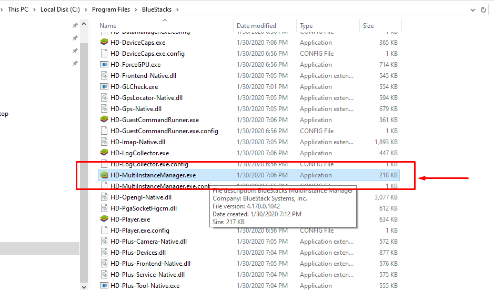Select the file name HD-Imap-Native.dll

point(138,142)
